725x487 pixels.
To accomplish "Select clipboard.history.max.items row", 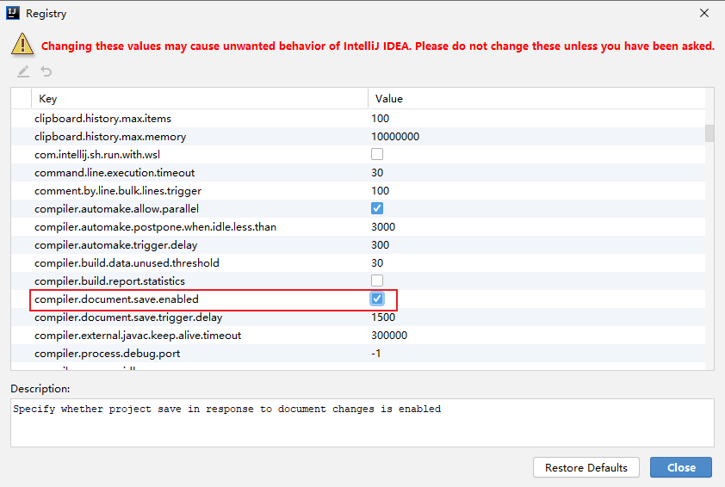I will (x=102, y=119).
